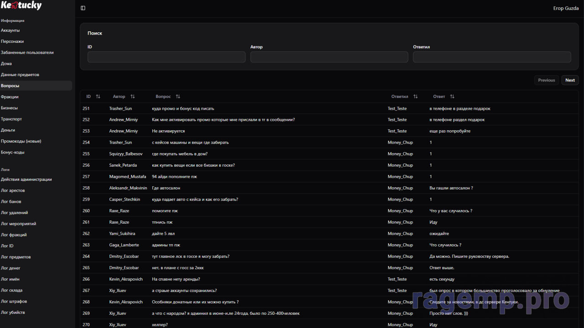The width and height of the screenshot is (584, 328).
Task: Open Данные предметов page
Action: pos(20,75)
